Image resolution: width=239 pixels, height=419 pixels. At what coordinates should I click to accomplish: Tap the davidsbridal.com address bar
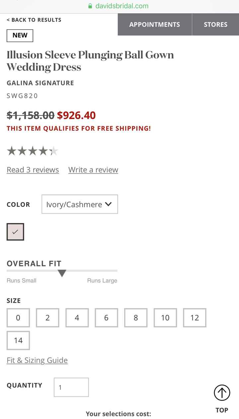[122, 6]
